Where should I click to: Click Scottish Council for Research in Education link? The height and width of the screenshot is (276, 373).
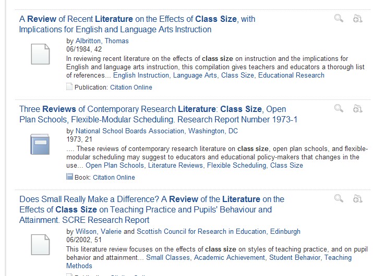pos(218,231)
